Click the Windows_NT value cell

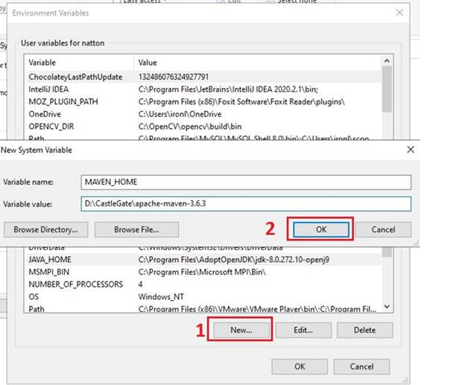click(x=161, y=296)
